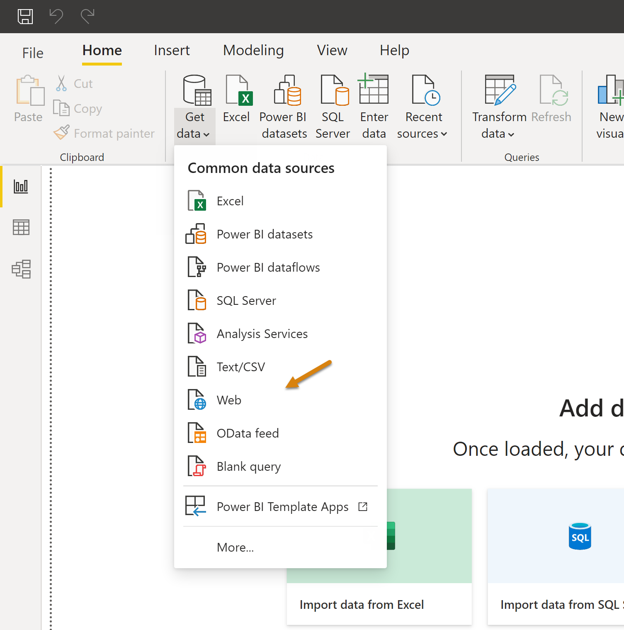This screenshot has width=624, height=630.
Task: Open Power BI Template Apps link
Action: (282, 507)
